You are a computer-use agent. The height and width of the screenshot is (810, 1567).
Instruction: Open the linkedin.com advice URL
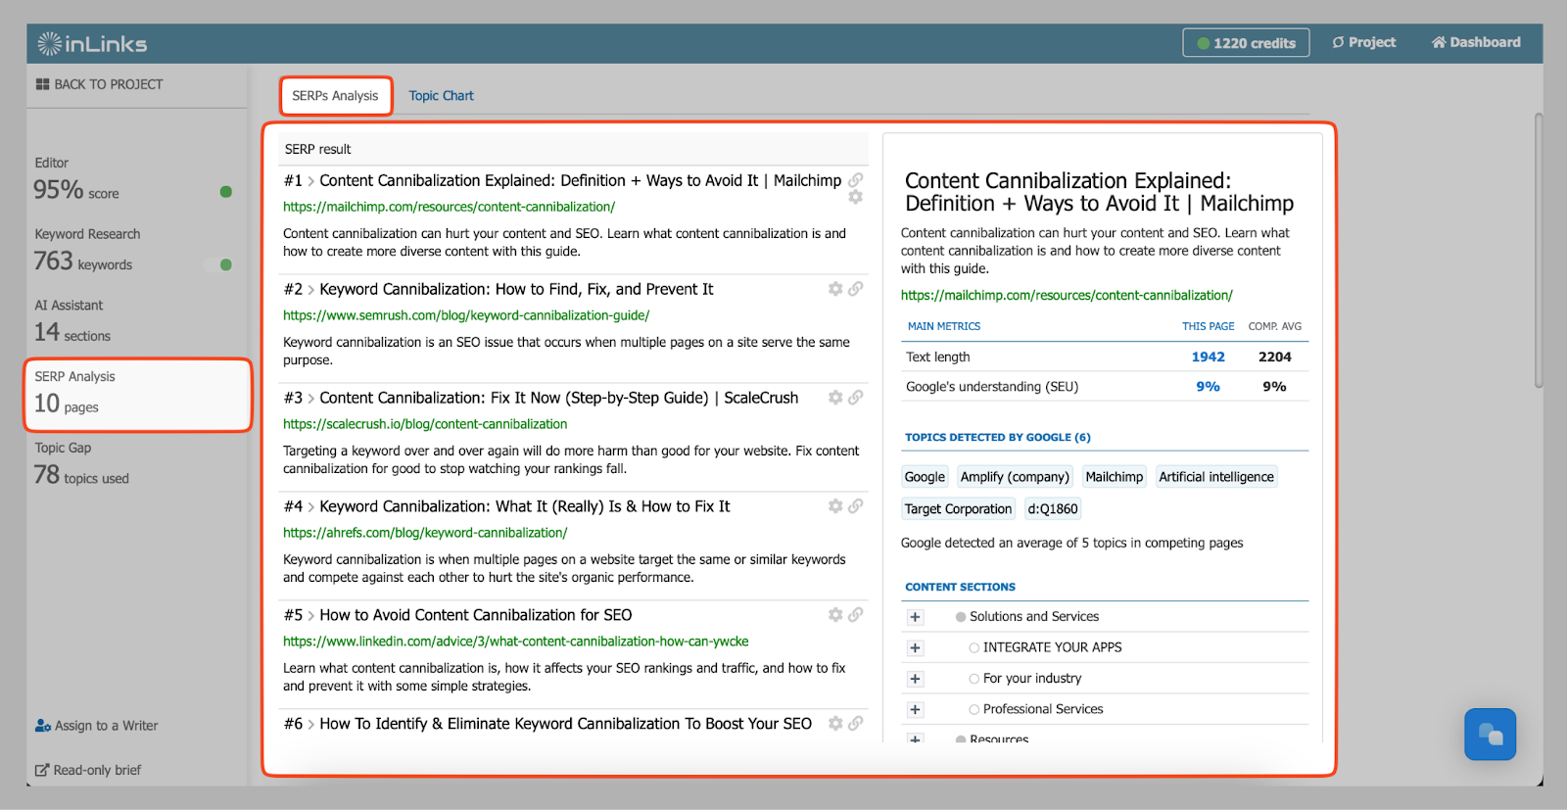tap(515, 642)
